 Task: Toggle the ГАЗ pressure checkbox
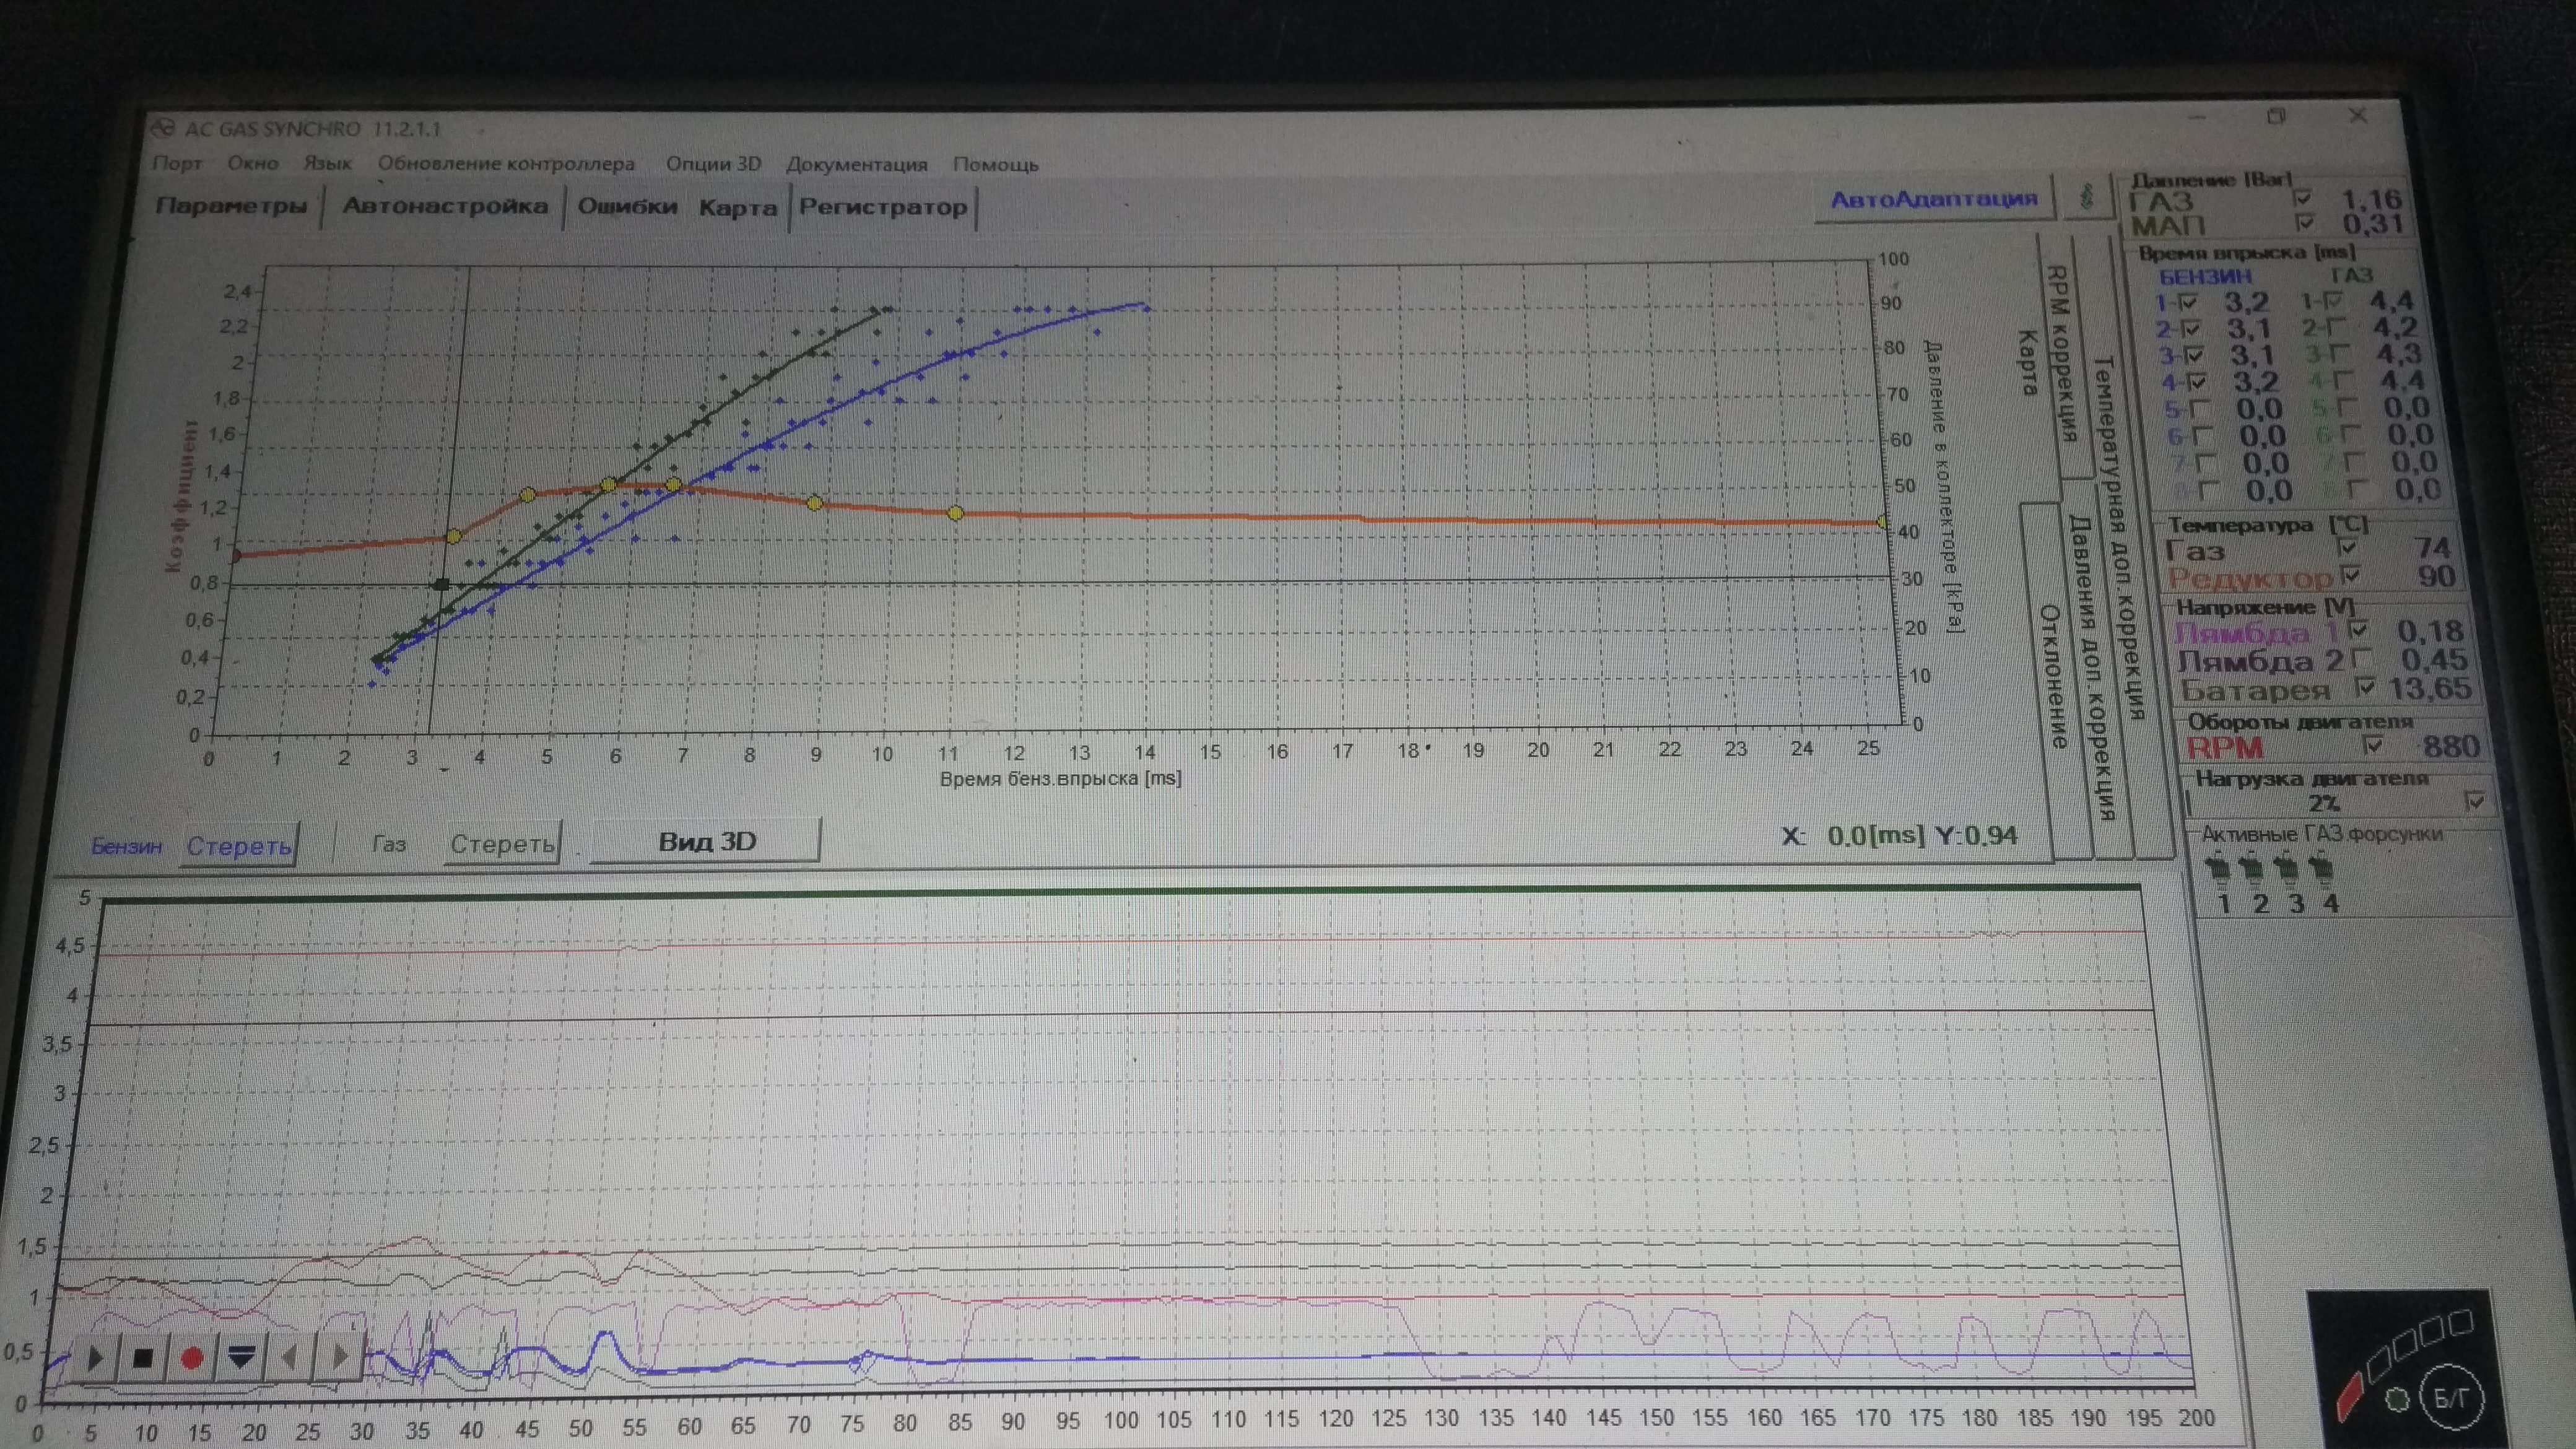click(x=2304, y=197)
